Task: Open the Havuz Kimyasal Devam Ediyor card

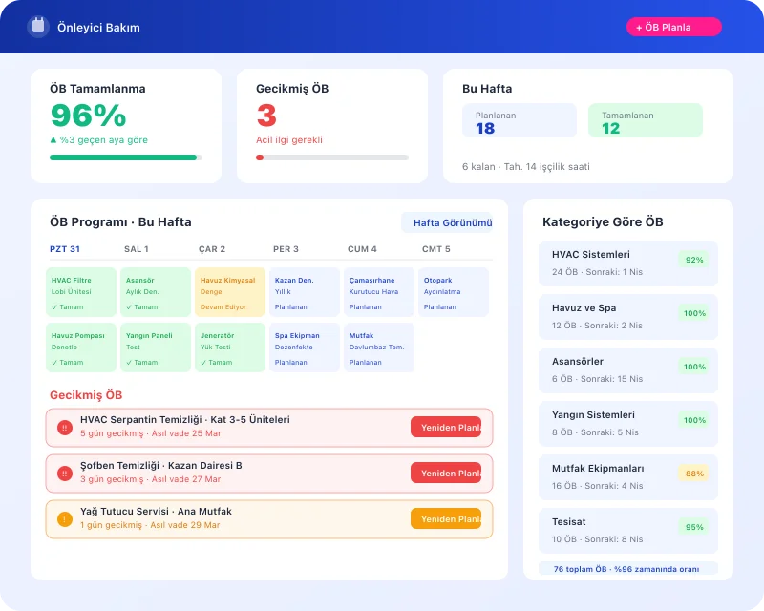Action: (x=227, y=292)
